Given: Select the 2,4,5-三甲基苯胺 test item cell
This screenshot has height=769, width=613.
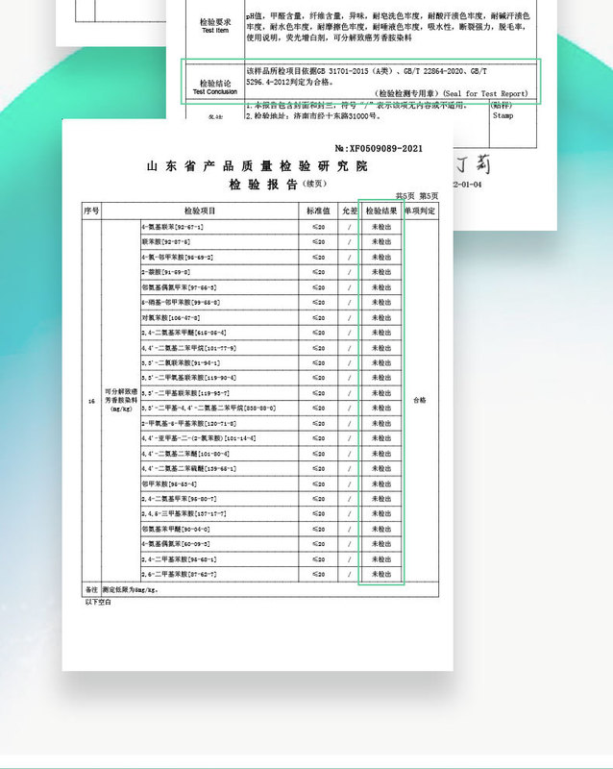Looking at the screenshot, I should (x=219, y=514).
